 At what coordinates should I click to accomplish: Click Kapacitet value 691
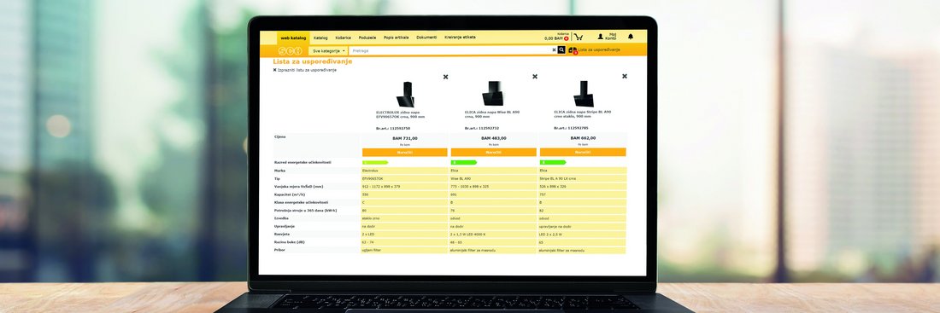[x=454, y=194]
